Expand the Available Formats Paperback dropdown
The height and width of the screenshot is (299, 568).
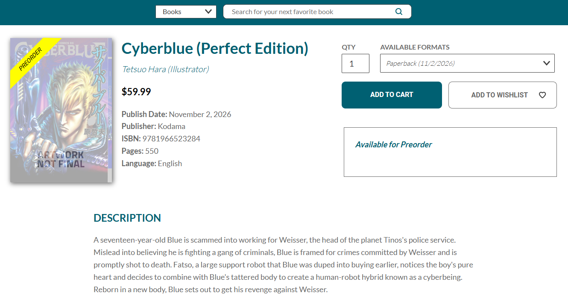(x=467, y=63)
